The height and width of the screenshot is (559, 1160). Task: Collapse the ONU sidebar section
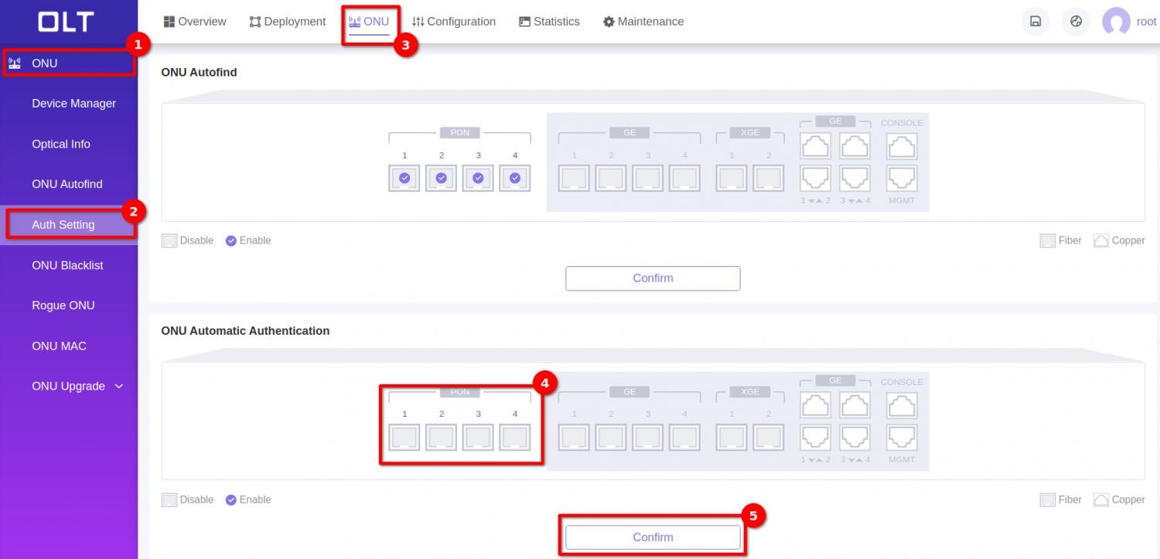[x=68, y=63]
